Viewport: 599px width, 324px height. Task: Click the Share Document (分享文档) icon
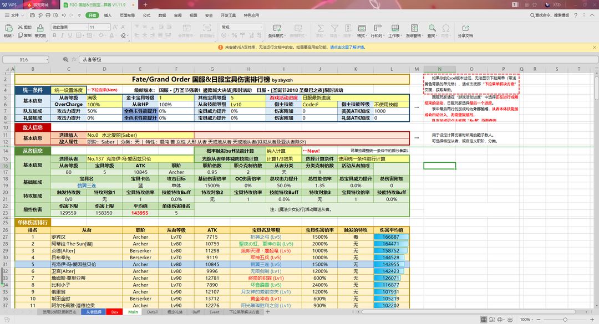(465, 28)
